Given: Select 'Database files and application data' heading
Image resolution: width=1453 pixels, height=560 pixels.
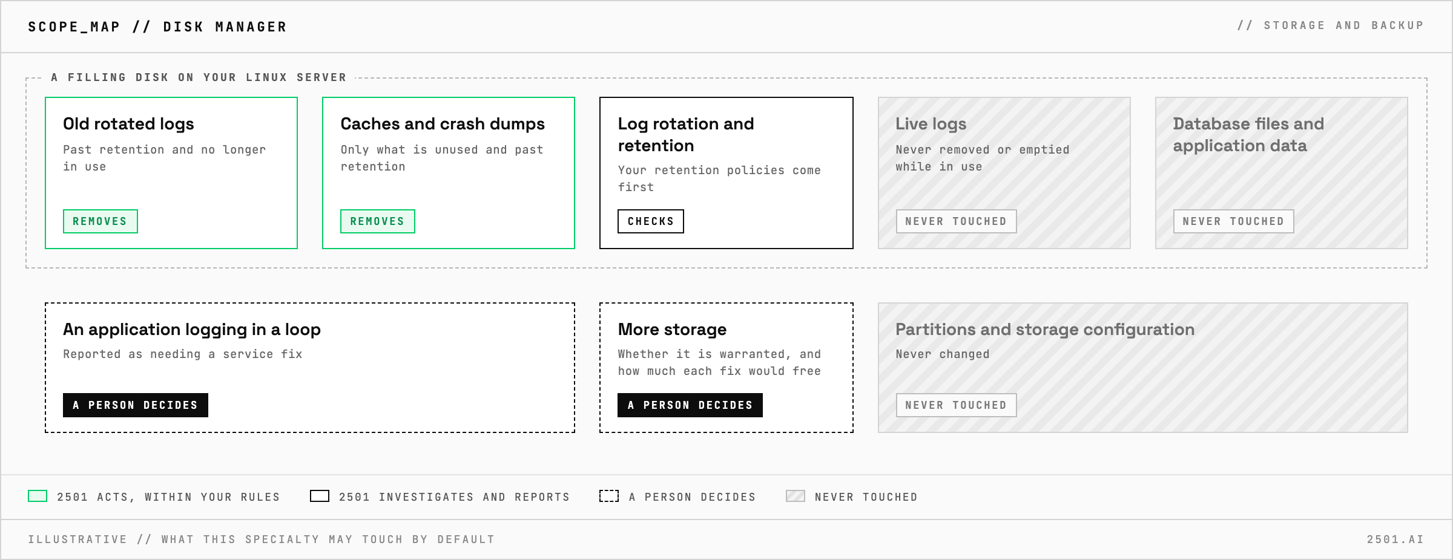Looking at the screenshot, I should [x=1248, y=135].
